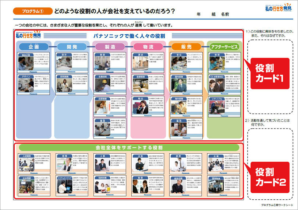The image size is (298, 210).
Task: Click the green banner 会社全体をサポートする役割
Action: click(129, 147)
